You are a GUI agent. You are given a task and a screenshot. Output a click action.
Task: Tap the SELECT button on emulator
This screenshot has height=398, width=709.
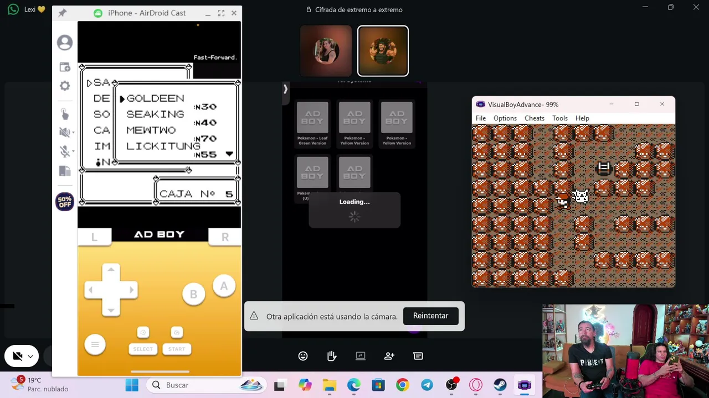click(x=143, y=349)
